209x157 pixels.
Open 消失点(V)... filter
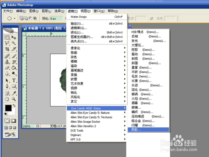tap(97, 41)
